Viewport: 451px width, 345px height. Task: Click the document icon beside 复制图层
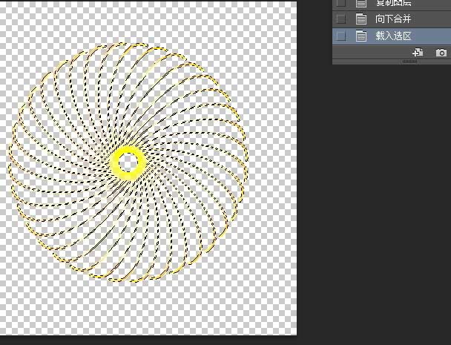(361, 3)
